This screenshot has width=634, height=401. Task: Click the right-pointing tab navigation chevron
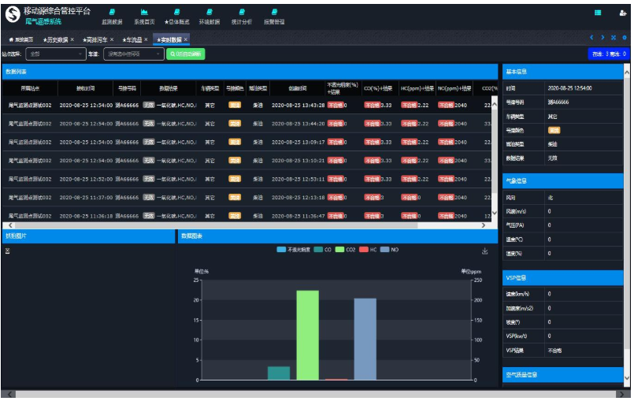click(x=602, y=38)
